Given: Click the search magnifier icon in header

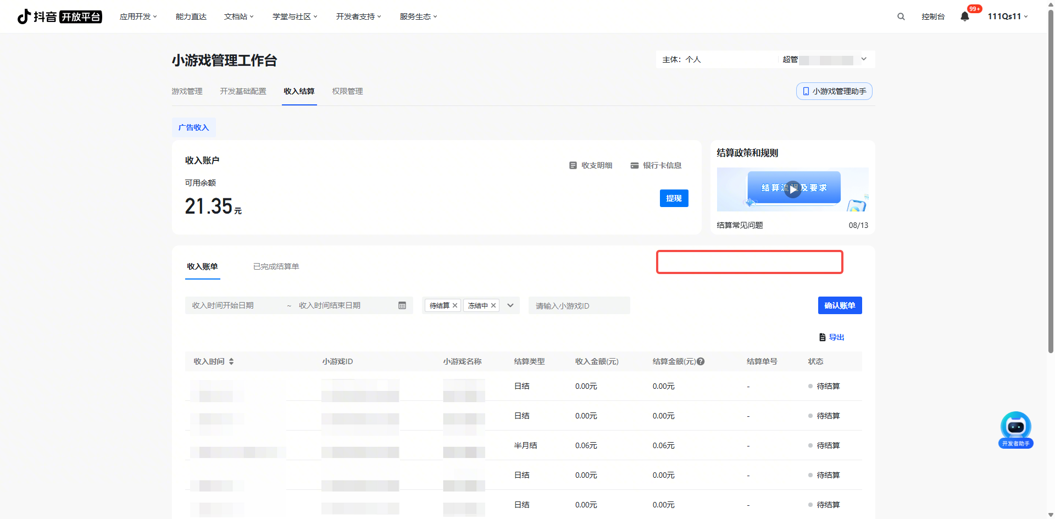Looking at the screenshot, I should [x=901, y=16].
